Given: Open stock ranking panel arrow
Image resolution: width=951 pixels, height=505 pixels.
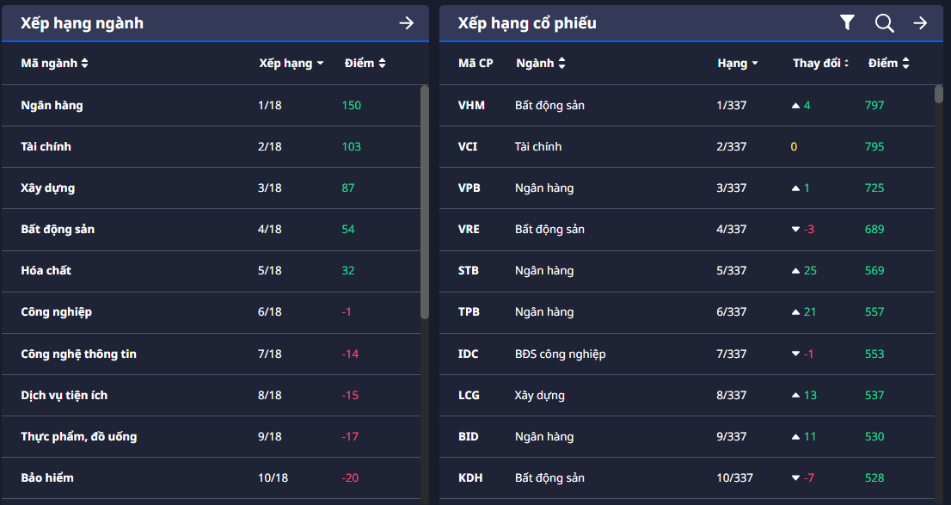Looking at the screenshot, I should point(920,23).
